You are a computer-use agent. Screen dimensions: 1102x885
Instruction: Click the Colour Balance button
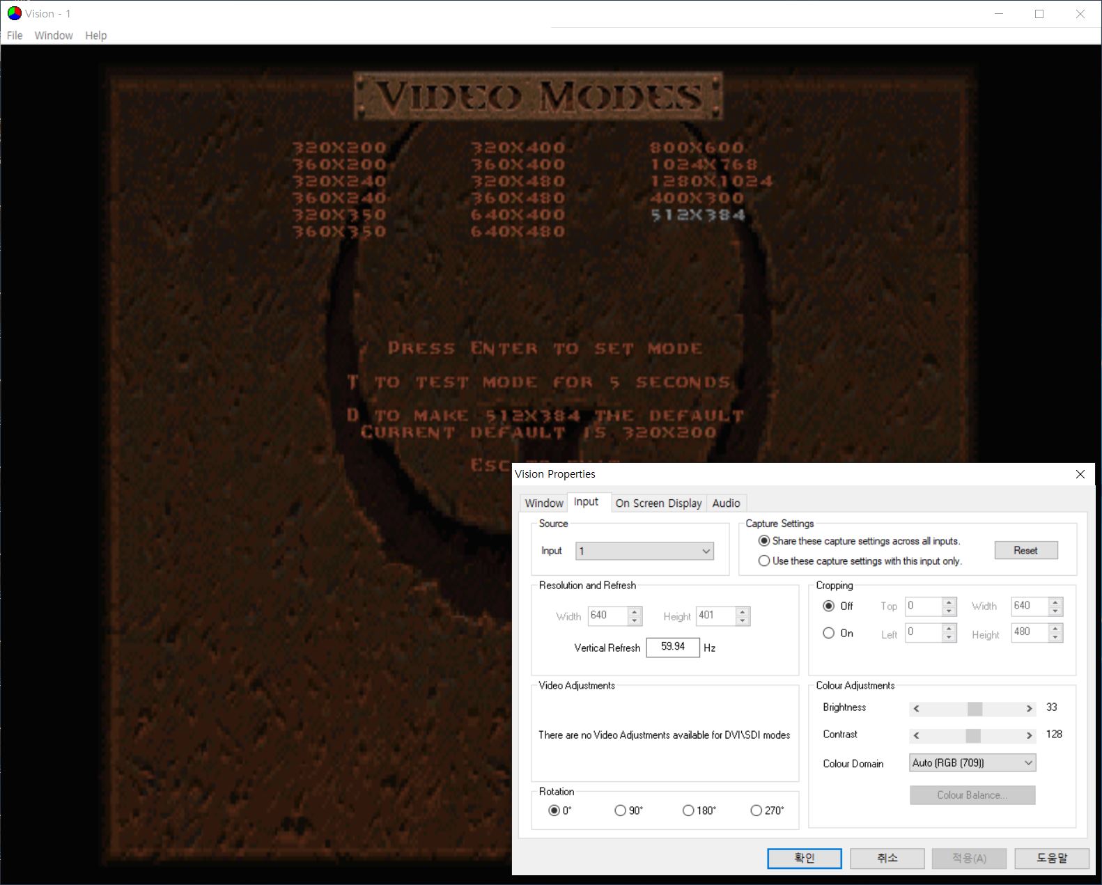[972, 795]
